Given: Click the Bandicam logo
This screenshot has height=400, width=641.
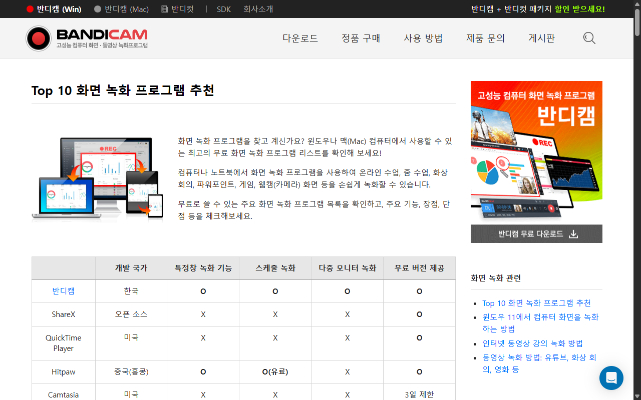Looking at the screenshot, I should click(x=86, y=38).
